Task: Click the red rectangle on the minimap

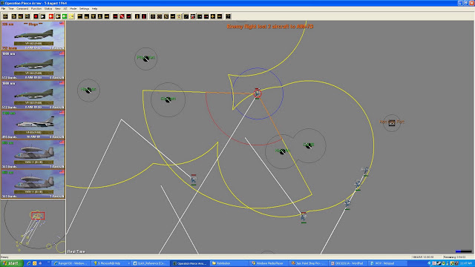Action: point(38,216)
